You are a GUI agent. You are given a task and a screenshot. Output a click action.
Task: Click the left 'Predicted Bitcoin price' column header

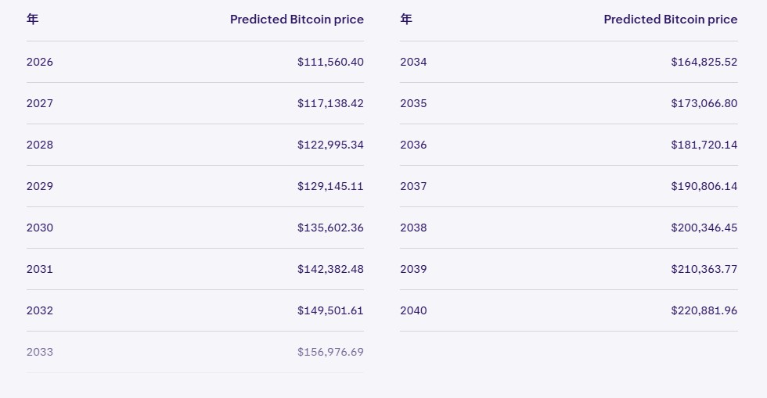tap(297, 20)
